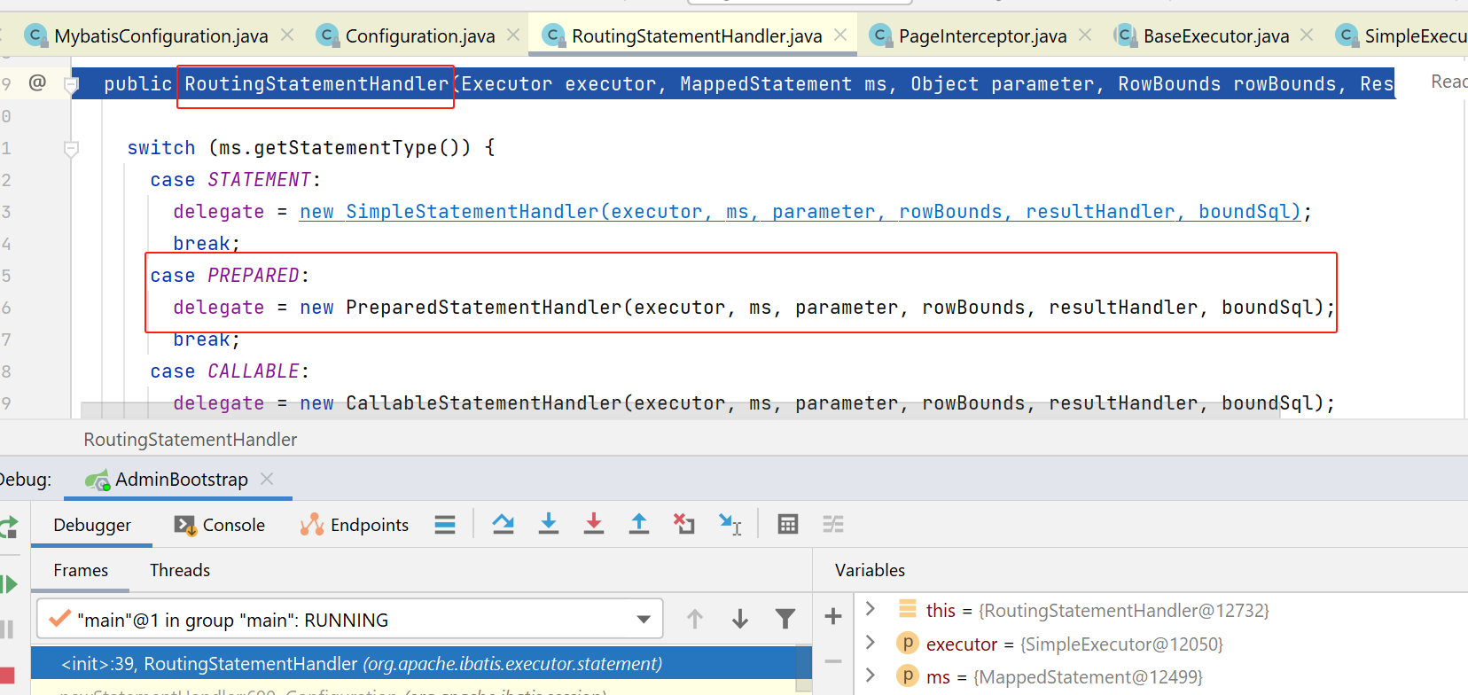Add a new watch with plus icon

click(833, 616)
